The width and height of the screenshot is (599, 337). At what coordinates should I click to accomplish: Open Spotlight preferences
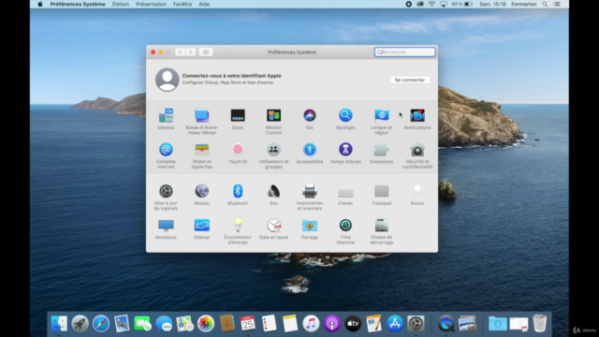[345, 115]
